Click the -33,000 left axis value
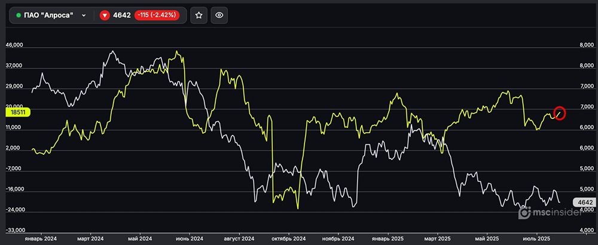 pyautogui.click(x=15, y=230)
